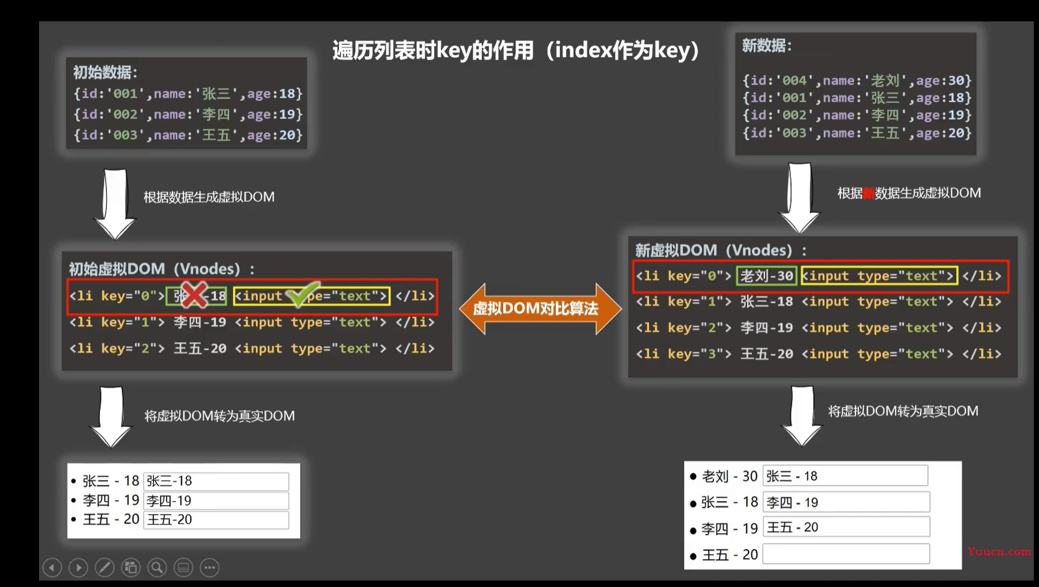Click the 新虚拟DOM (Vnodes) heading

tap(721, 251)
